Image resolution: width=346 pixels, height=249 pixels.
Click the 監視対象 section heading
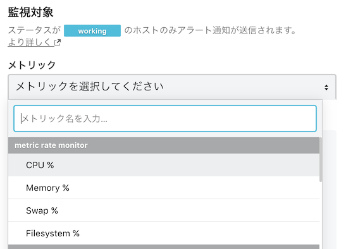click(x=30, y=12)
